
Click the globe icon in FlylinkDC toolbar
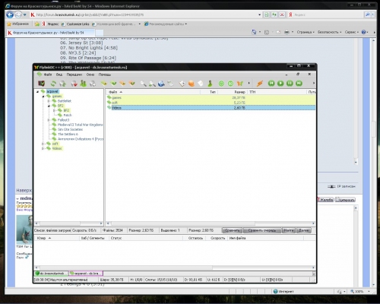pos(161,84)
